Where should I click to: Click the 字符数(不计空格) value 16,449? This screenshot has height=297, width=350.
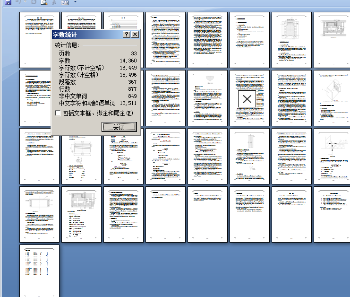128,68
